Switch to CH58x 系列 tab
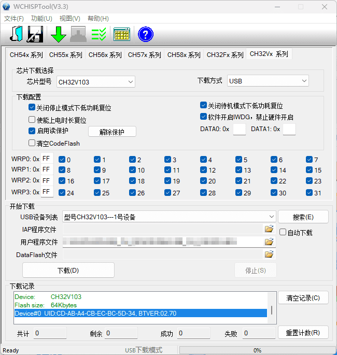Viewport: 337px width, 355px height. [184, 54]
